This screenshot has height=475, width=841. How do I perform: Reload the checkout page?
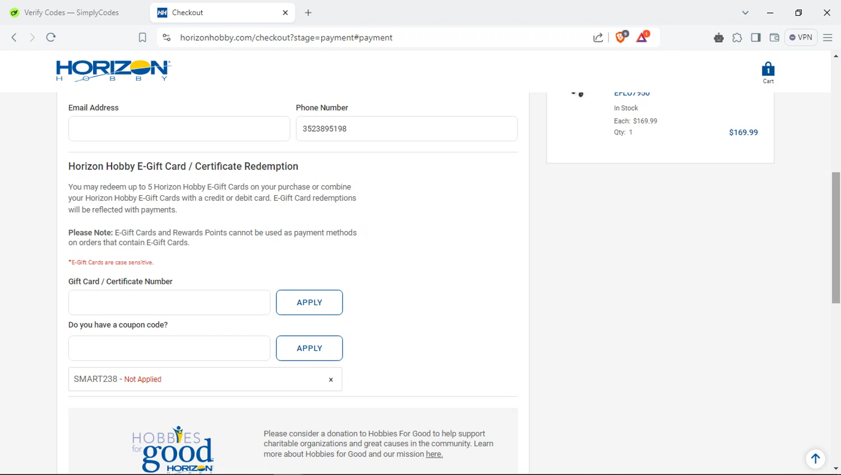click(51, 38)
